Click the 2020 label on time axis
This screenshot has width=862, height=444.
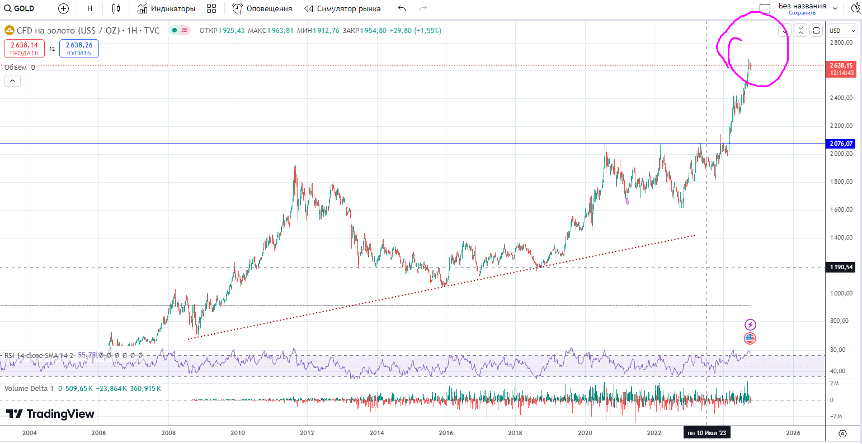585,433
